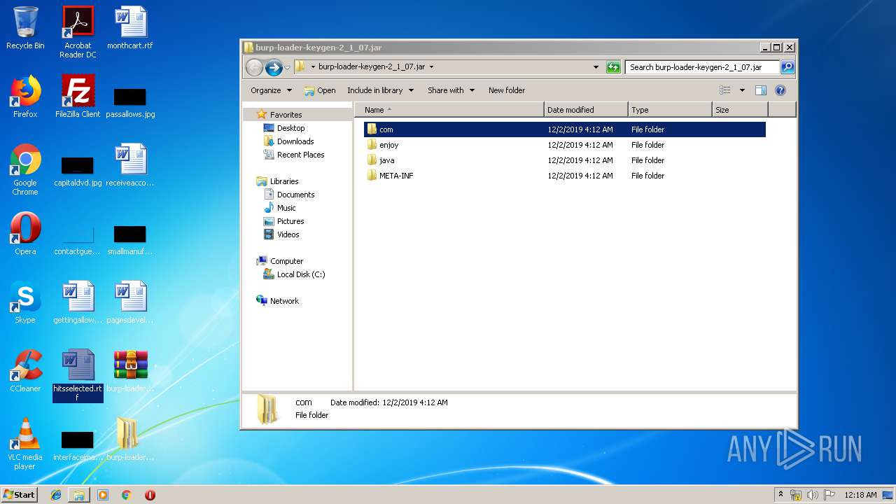Open the Start menu

pos(19,495)
